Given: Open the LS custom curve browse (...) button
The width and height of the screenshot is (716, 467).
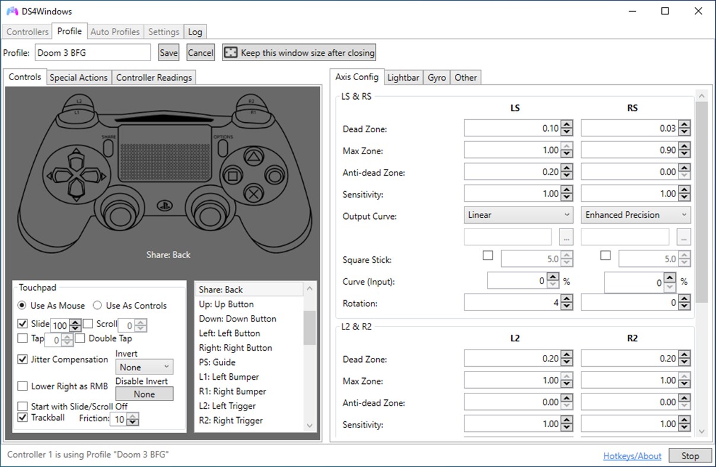Looking at the screenshot, I should pos(565,236).
